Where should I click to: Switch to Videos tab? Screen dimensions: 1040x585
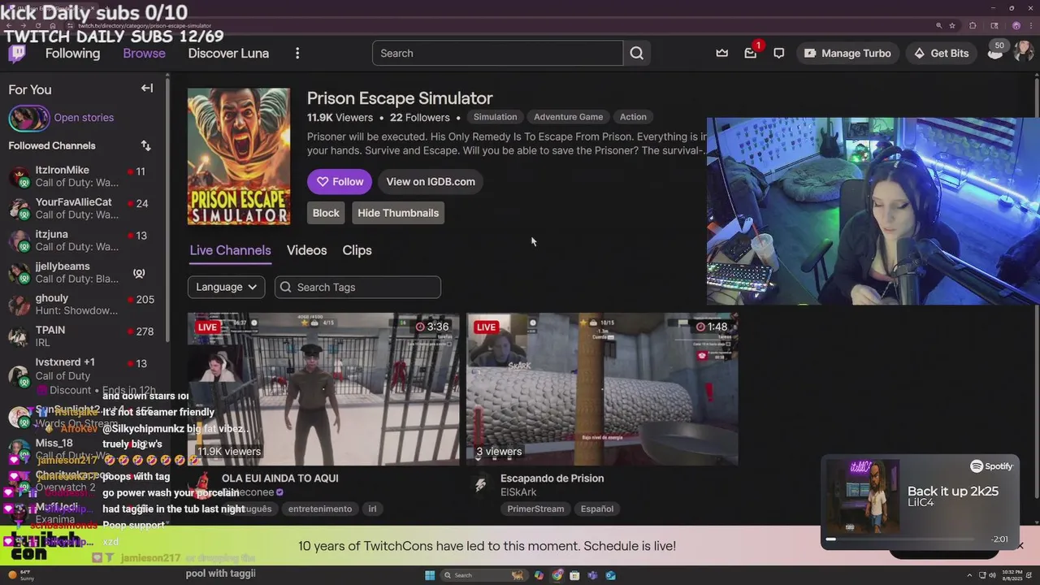coord(306,250)
